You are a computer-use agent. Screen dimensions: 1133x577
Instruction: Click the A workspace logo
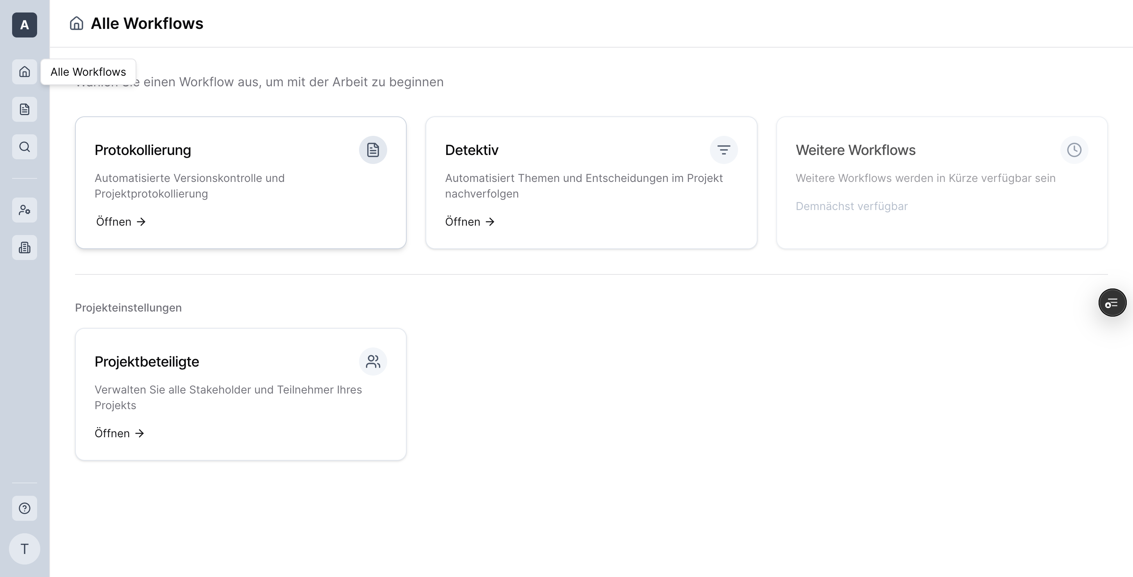point(25,25)
